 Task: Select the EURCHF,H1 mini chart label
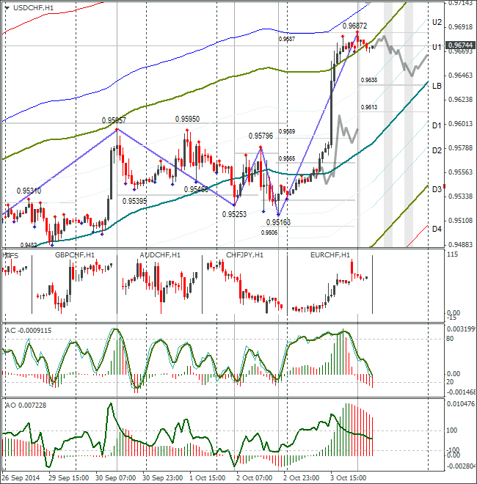tap(330, 255)
